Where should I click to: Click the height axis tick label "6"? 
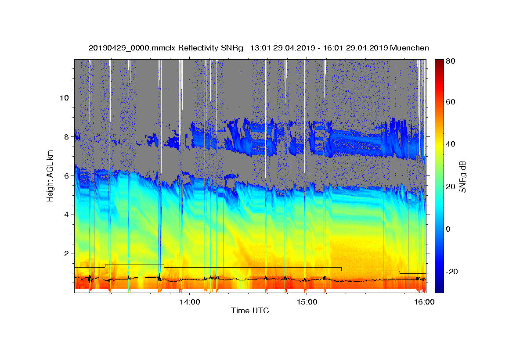(66, 175)
